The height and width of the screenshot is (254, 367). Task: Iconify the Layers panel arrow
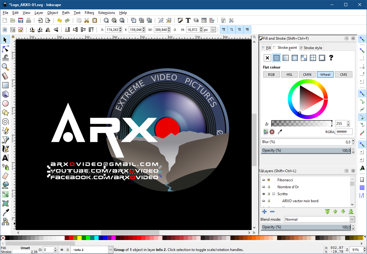tap(346, 171)
